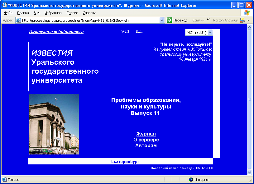Click the Windows flag logo throbber
The image size is (254, 184).
pos(247,13)
